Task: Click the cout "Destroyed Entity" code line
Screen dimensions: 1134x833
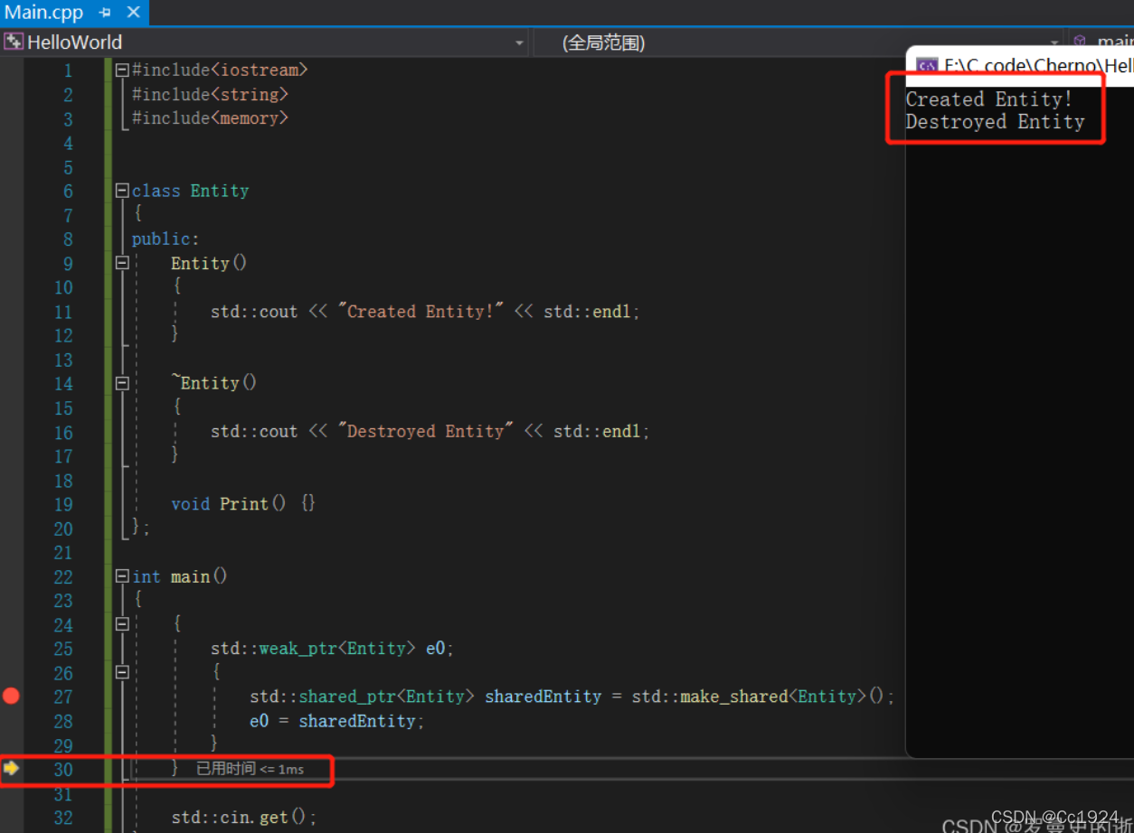Action: (430, 432)
